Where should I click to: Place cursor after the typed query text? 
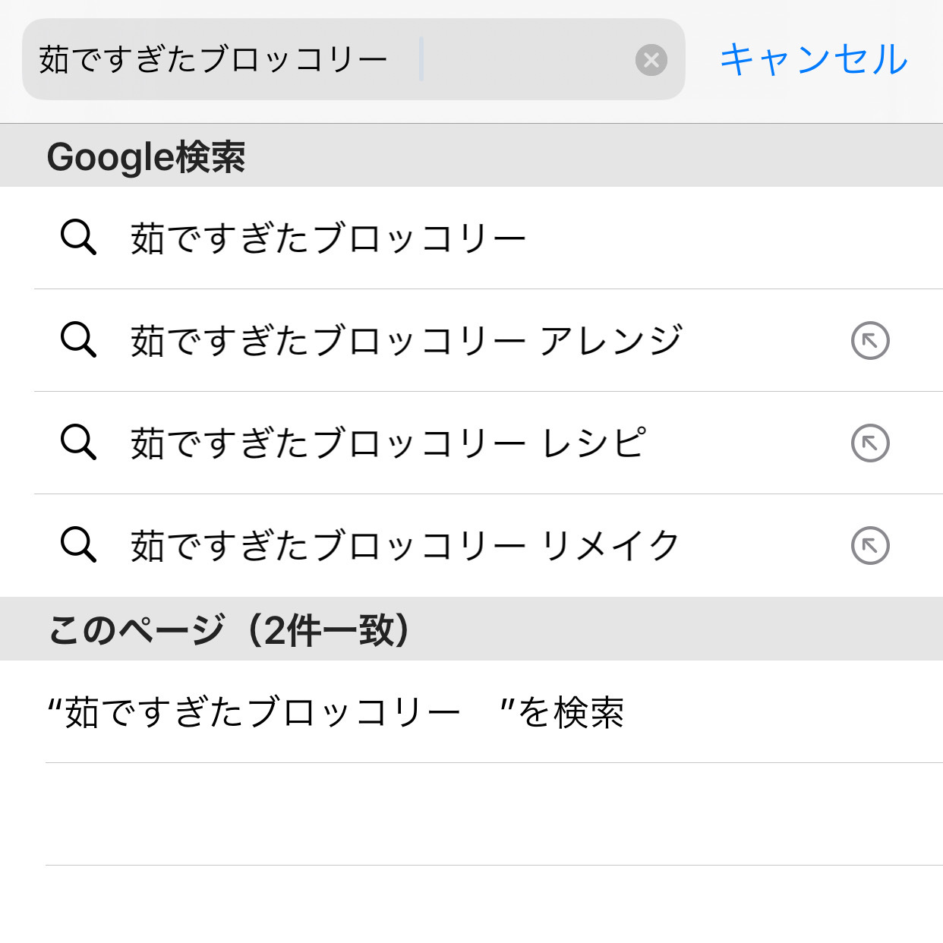(421, 59)
